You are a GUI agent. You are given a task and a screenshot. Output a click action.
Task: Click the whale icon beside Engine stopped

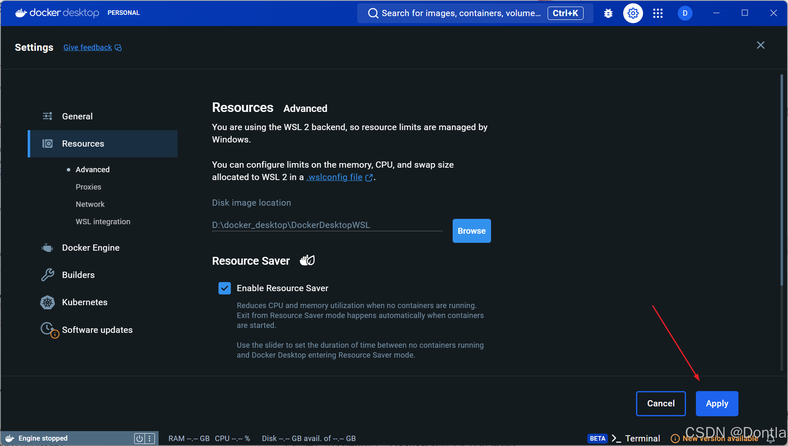point(9,439)
